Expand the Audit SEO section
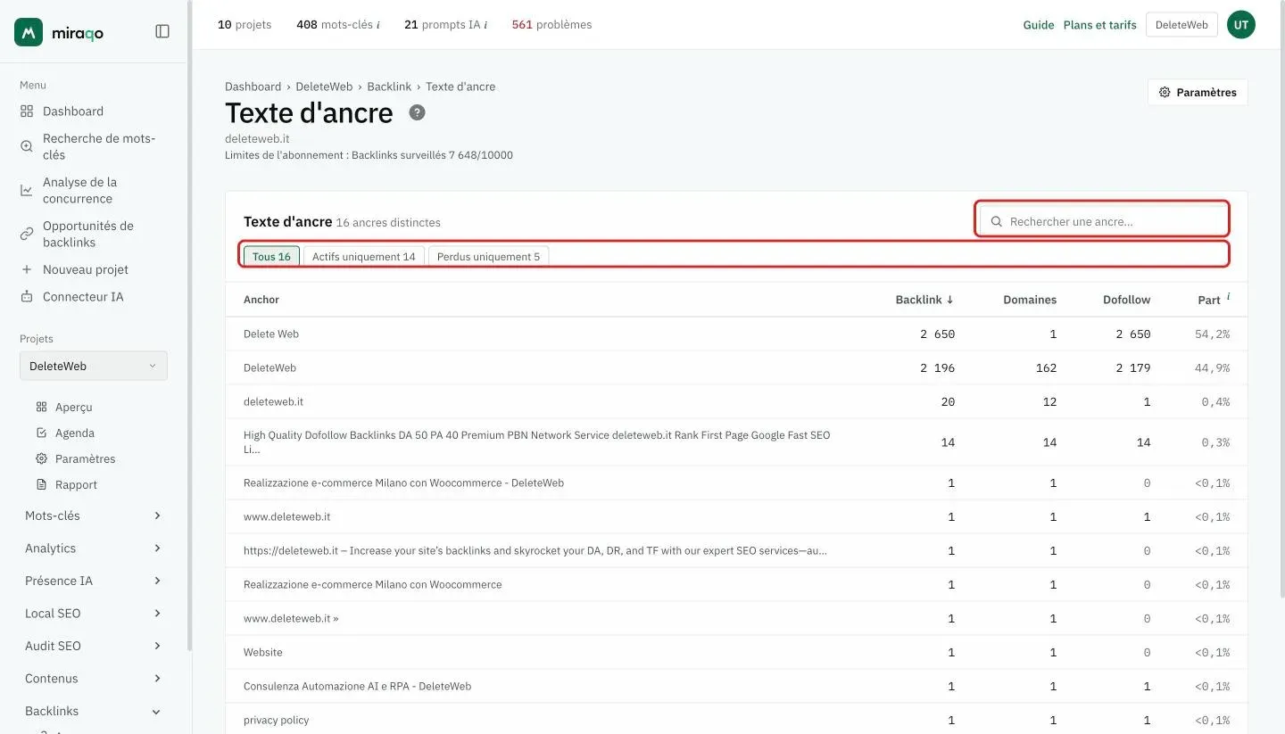The width and height of the screenshot is (1285, 734). (x=94, y=646)
